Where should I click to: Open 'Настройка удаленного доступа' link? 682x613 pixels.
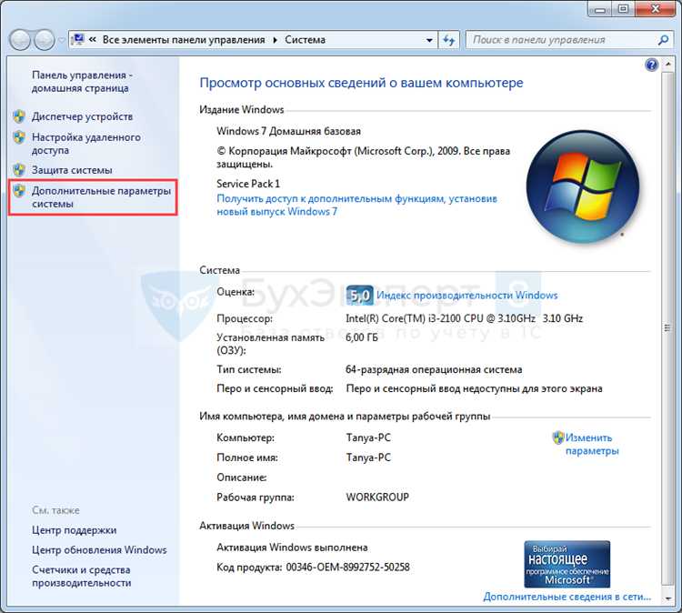[x=86, y=144]
